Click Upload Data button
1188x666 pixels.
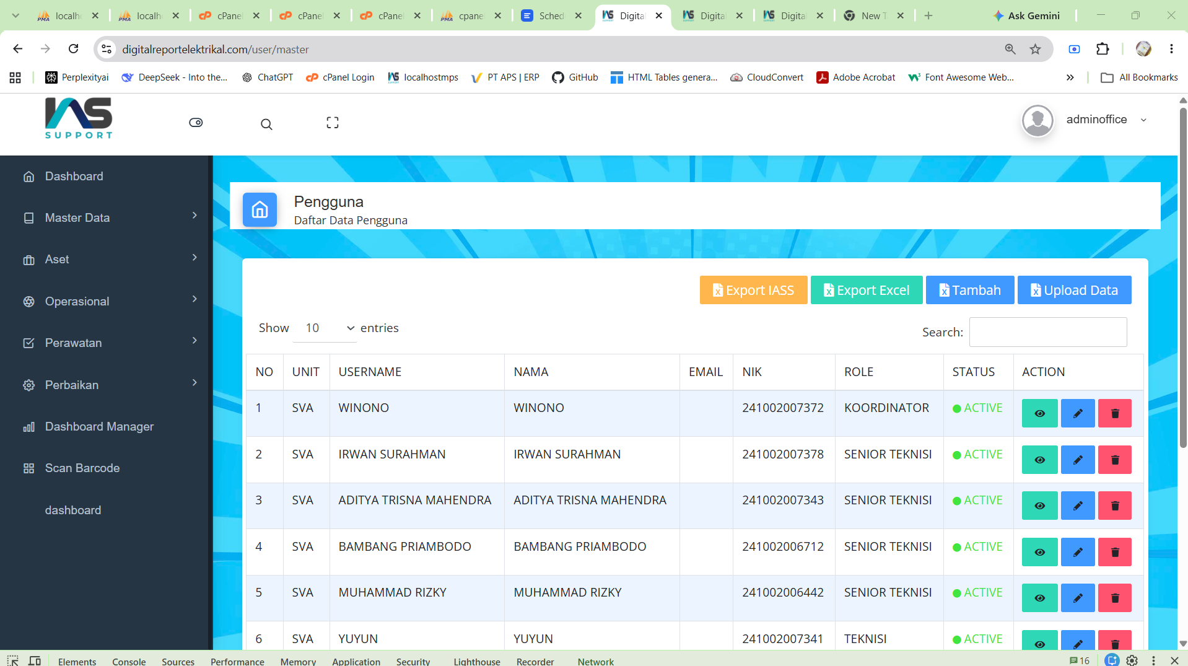1074,290
